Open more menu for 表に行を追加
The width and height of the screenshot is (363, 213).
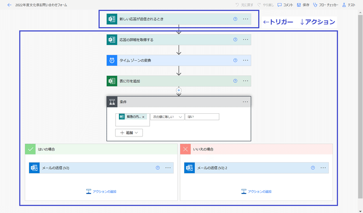point(245,81)
